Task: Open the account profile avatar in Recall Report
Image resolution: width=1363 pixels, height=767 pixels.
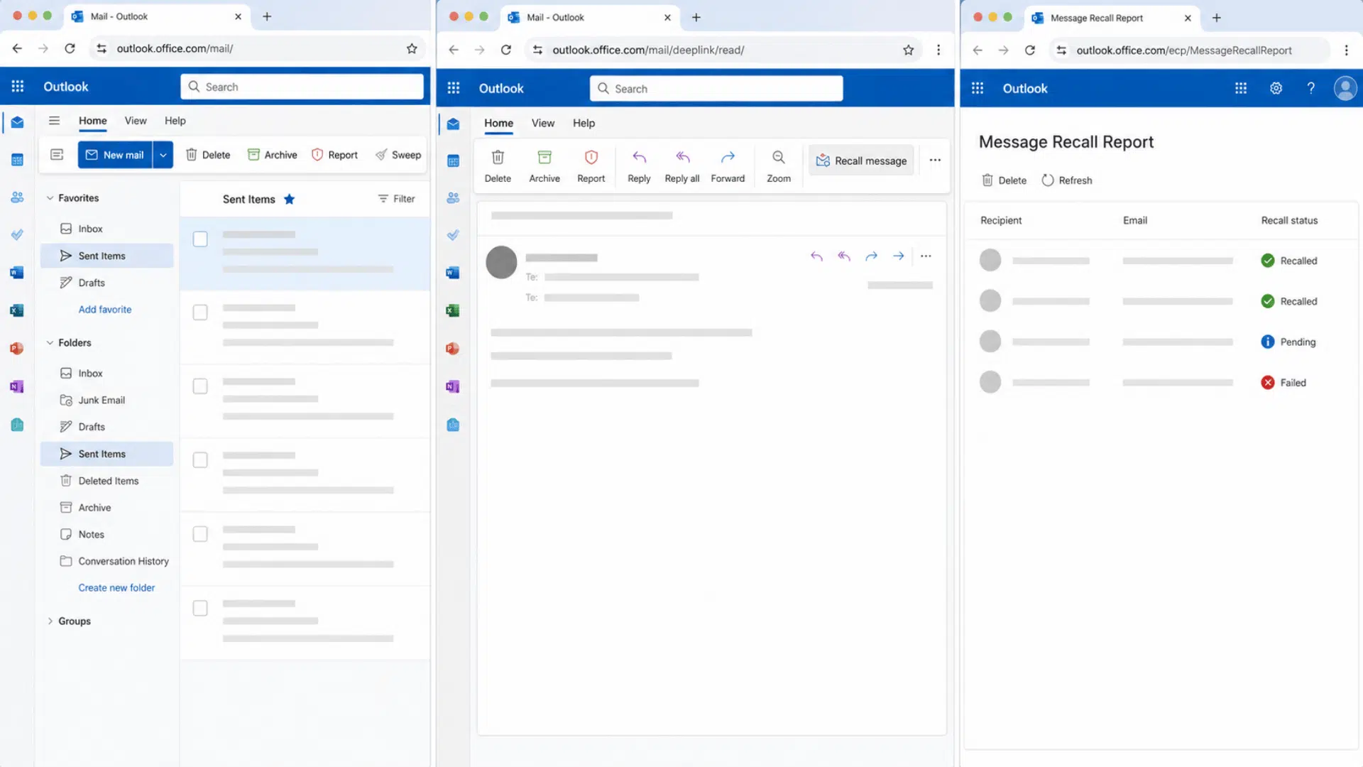Action: pyautogui.click(x=1345, y=88)
